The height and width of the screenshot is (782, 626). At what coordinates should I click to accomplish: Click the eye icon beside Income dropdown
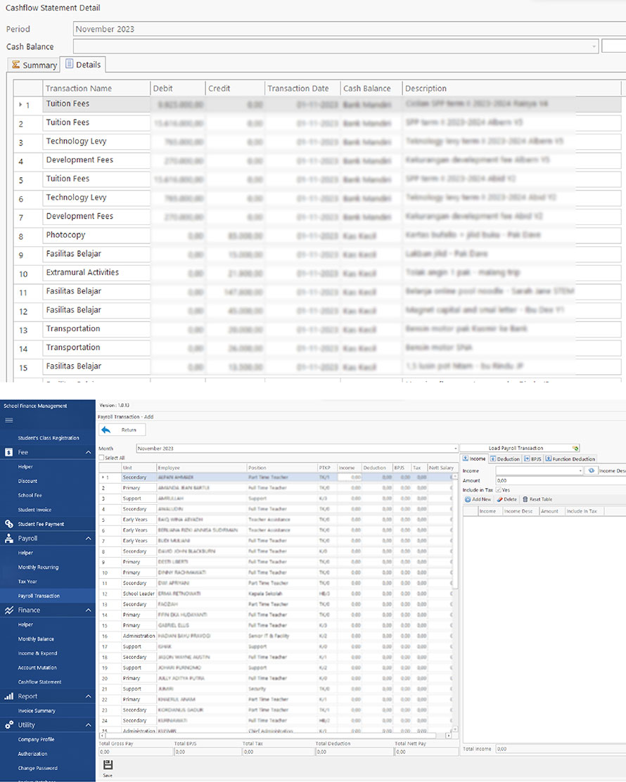pyautogui.click(x=591, y=470)
